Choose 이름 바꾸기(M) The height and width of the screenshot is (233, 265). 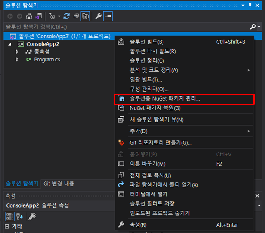[185, 164]
